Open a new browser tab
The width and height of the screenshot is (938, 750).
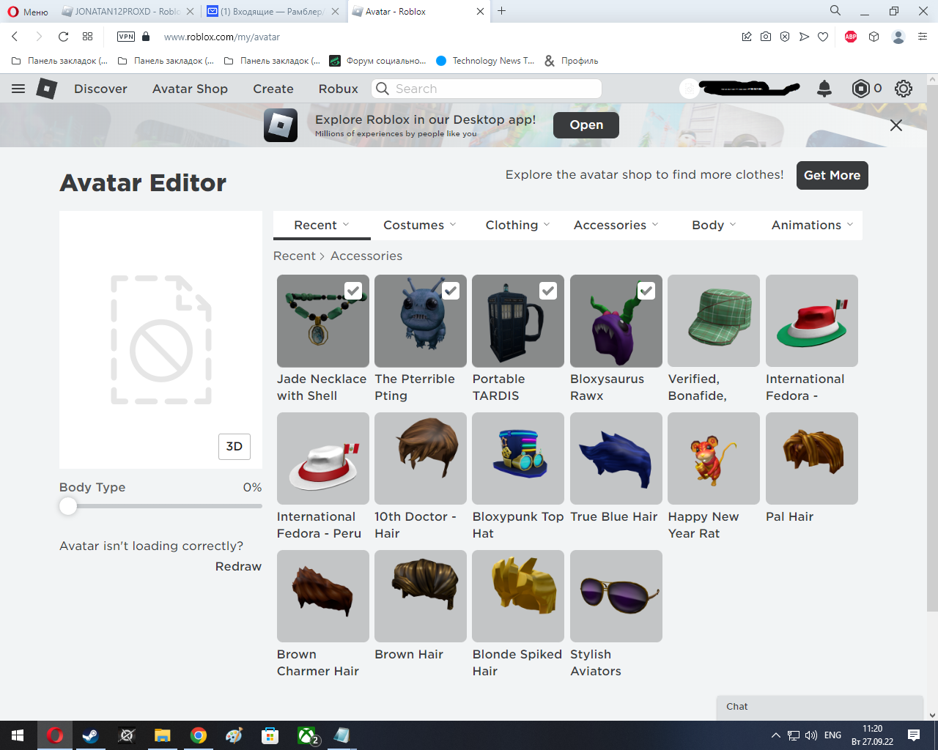[502, 11]
